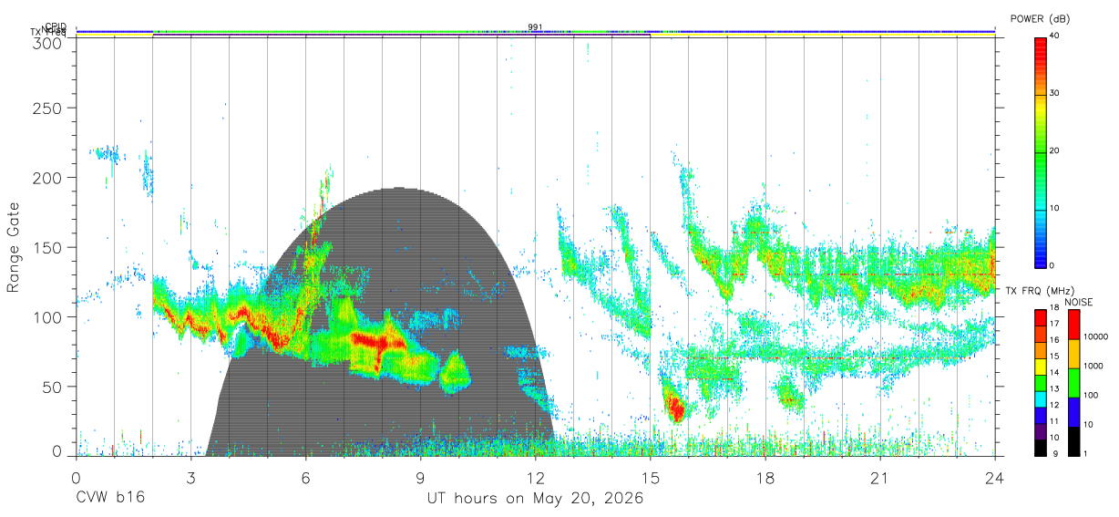Click the 300 tick label on the Range Gate axis
This screenshot has width=1119, height=517.
pos(47,42)
